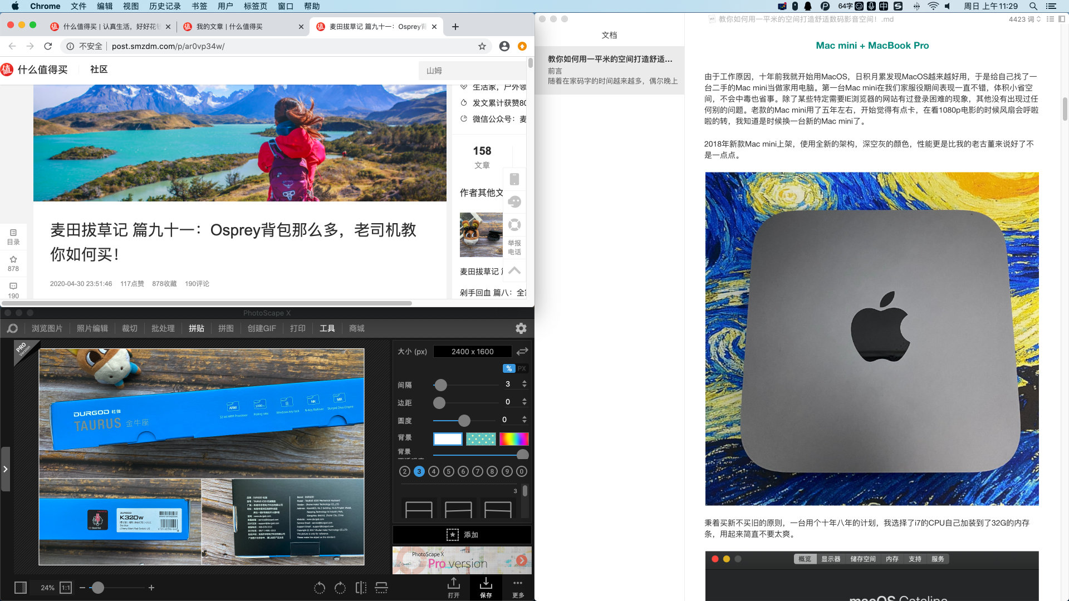Choose 2 photos layout count
Screen dimensions: 1069x601
pos(405,471)
